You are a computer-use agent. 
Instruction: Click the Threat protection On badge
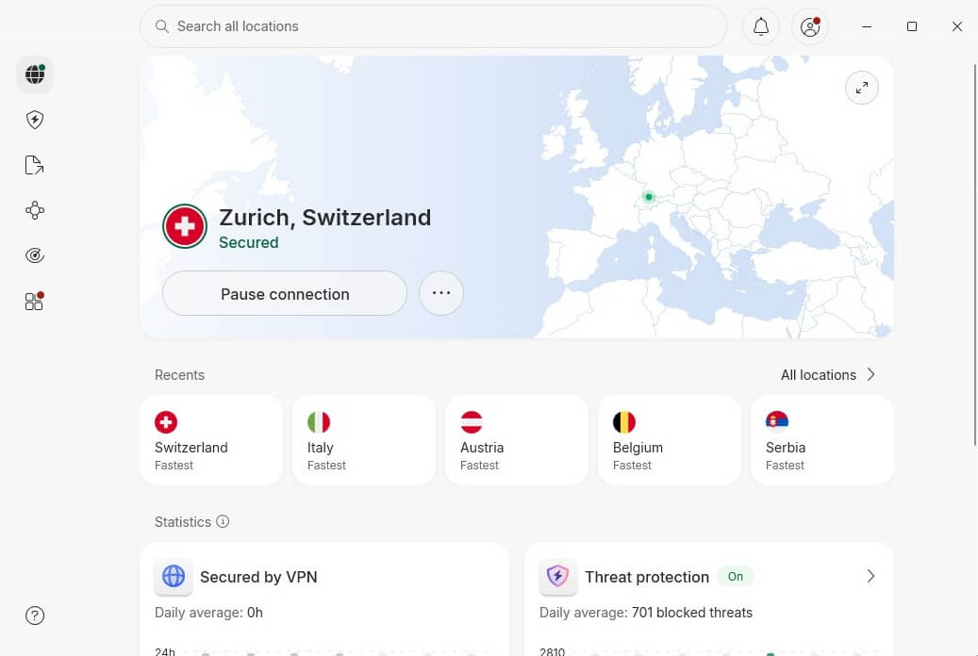pyautogui.click(x=736, y=576)
